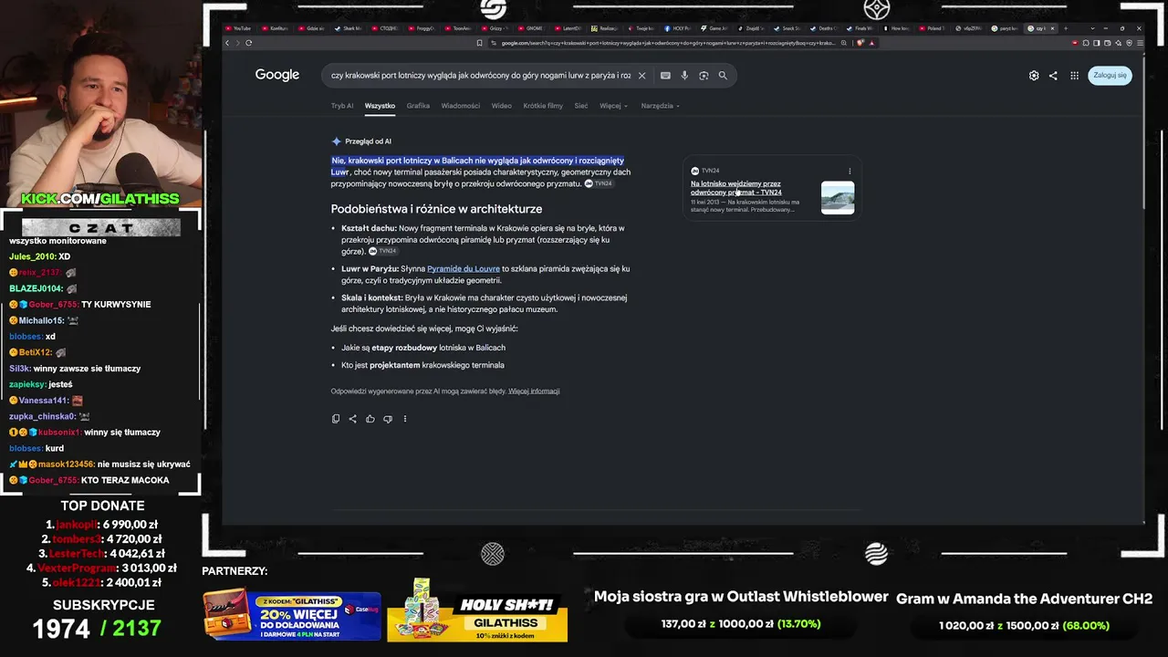The width and height of the screenshot is (1168, 657).
Task: Click the subscription count 1974 / 2137
Action: pos(97,629)
